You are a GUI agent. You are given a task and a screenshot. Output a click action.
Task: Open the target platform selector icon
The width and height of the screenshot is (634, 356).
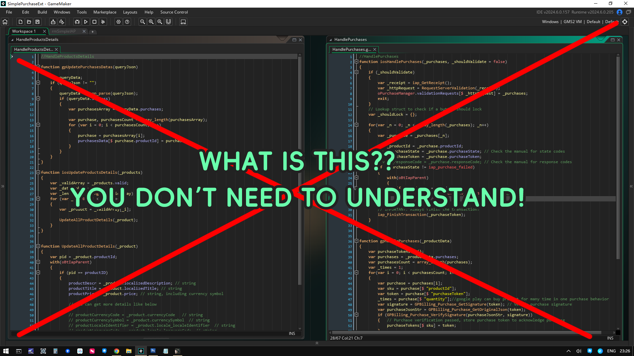[625, 22]
